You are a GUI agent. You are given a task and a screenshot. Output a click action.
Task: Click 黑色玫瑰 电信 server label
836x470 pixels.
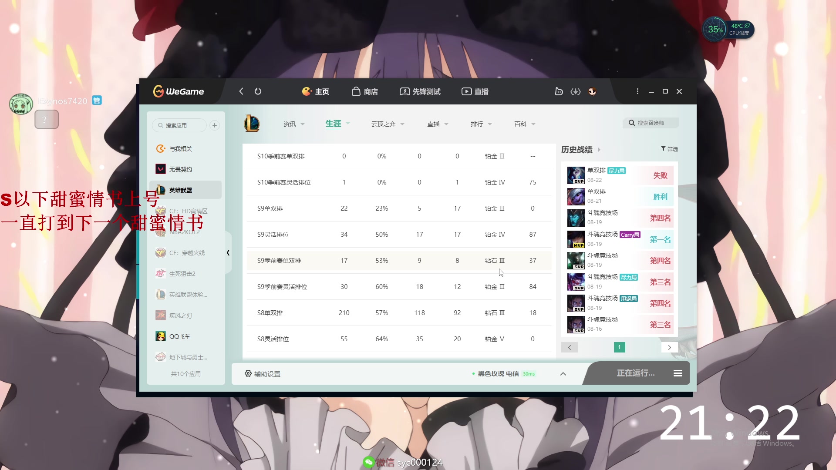tap(498, 374)
